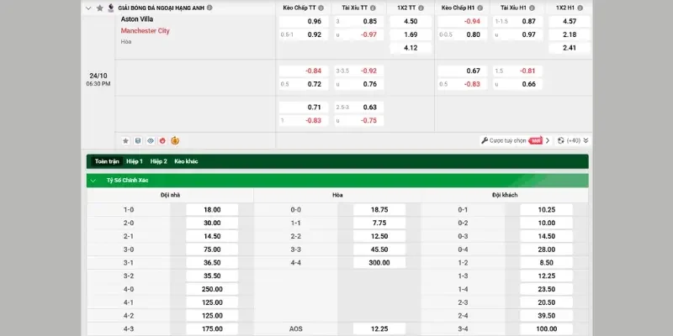Open info icon next to 1X2 TT
Viewport: 673px width, 336px height.
click(421, 8)
